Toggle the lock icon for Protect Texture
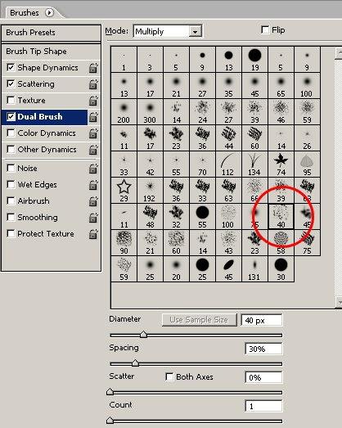 click(x=93, y=234)
